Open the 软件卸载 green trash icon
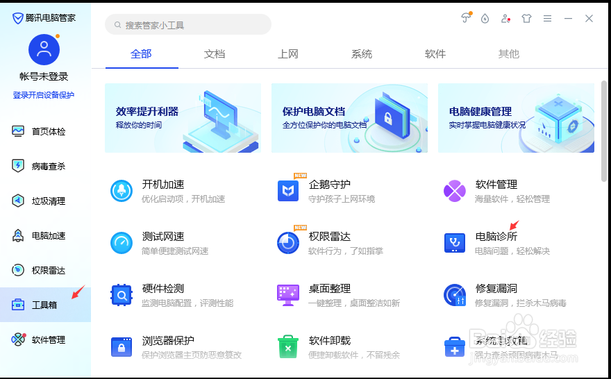The width and height of the screenshot is (611, 379). tap(288, 346)
